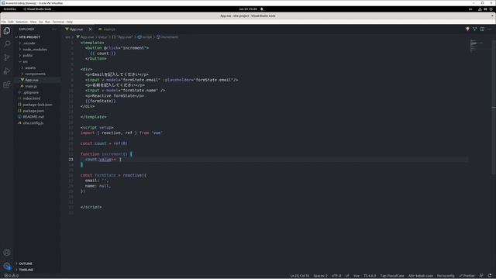This screenshot has width=496, height=279.
Task: Open the Source Control view
Action: (x=7, y=57)
